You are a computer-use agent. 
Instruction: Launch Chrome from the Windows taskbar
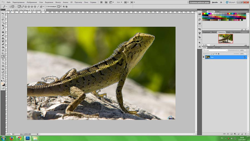19,138
